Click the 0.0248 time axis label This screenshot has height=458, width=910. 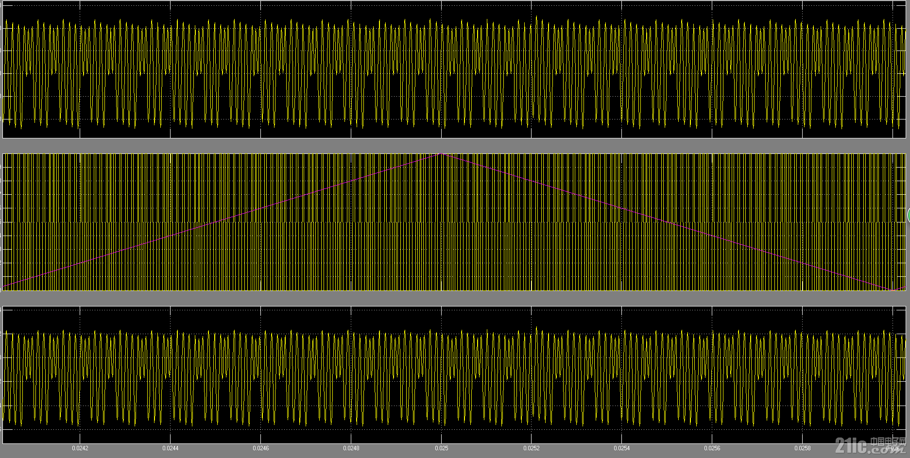(x=351, y=448)
